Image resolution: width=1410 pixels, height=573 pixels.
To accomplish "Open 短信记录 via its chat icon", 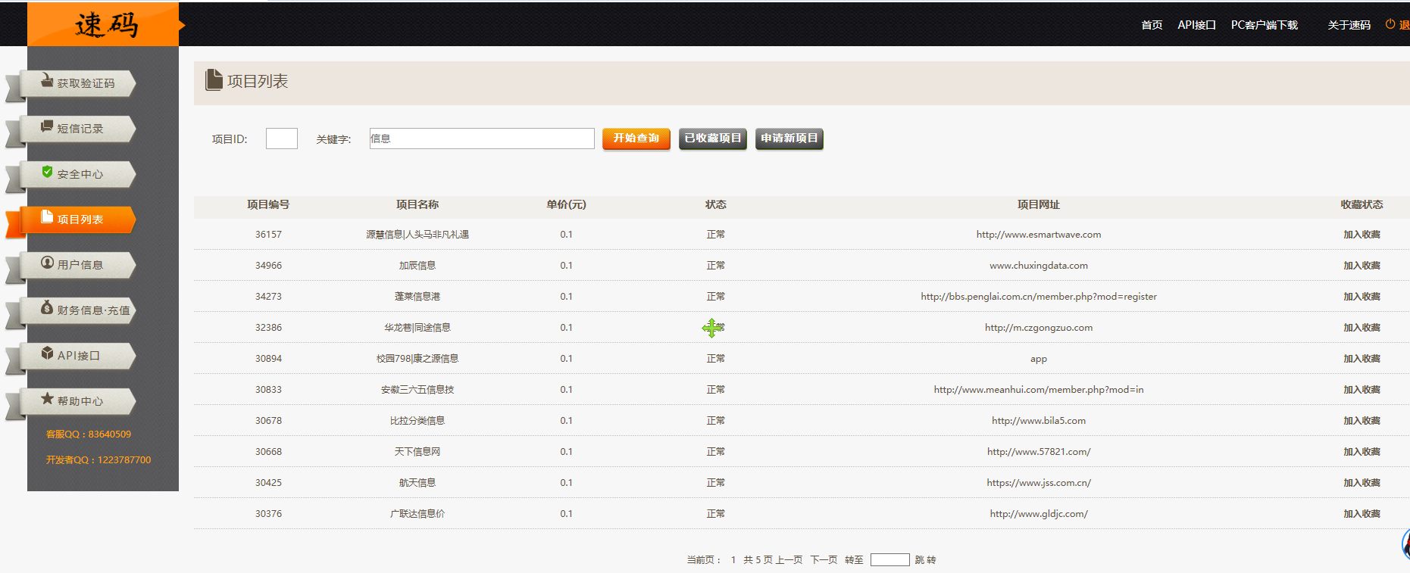I will pyautogui.click(x=47, y=126).
